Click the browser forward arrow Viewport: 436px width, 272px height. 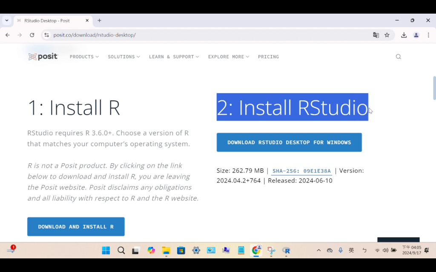tap(20, 35)
